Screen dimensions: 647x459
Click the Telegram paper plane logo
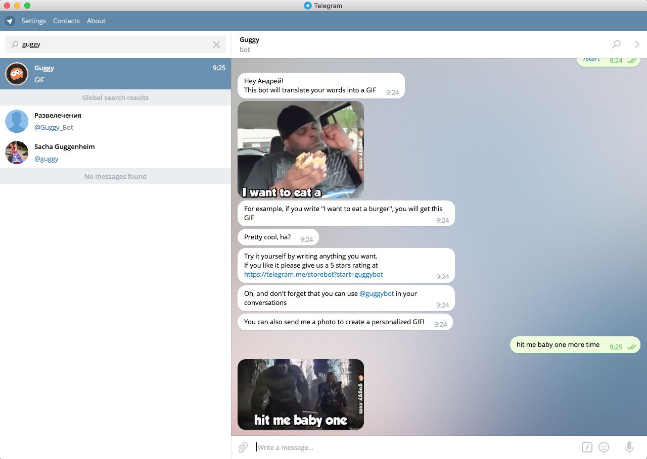click(x=10, y=21)
